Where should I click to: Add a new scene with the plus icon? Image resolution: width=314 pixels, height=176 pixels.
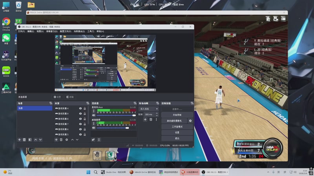19,140
